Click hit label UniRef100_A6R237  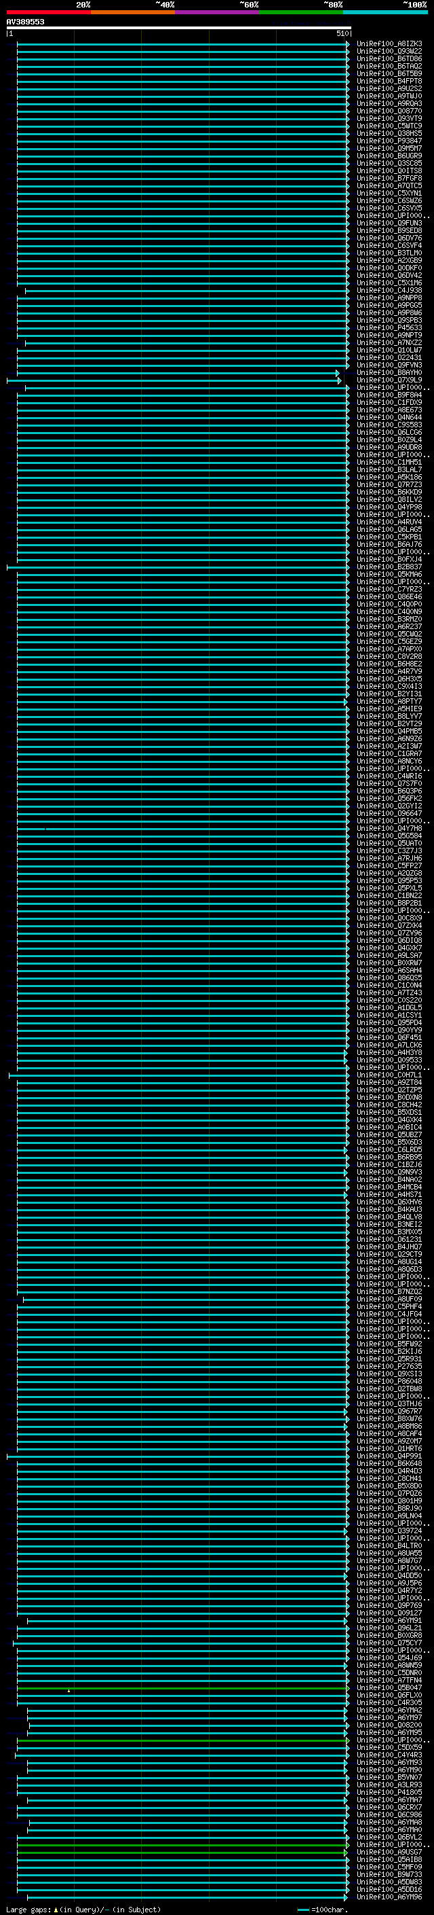(389, 627)
